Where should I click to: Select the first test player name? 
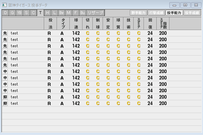pos(14,33)
